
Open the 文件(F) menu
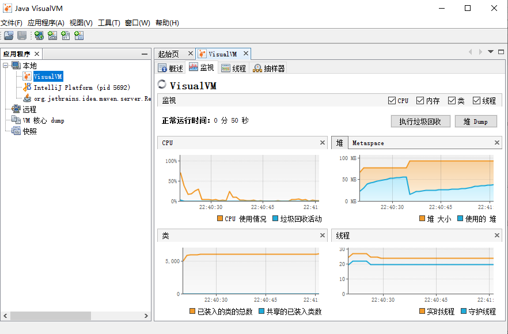coord(12,22)
